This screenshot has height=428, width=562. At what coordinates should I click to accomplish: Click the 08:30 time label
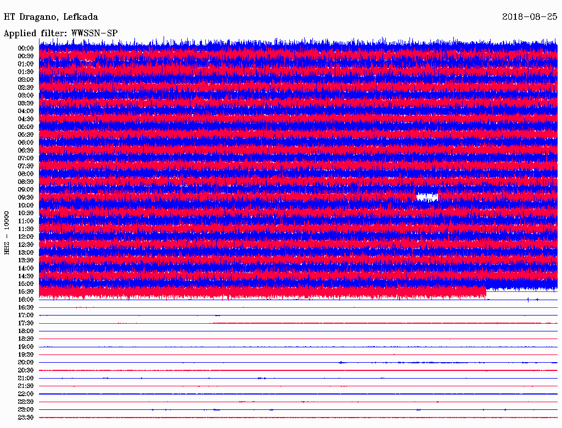pyautogui.click(x=26, y=182)
